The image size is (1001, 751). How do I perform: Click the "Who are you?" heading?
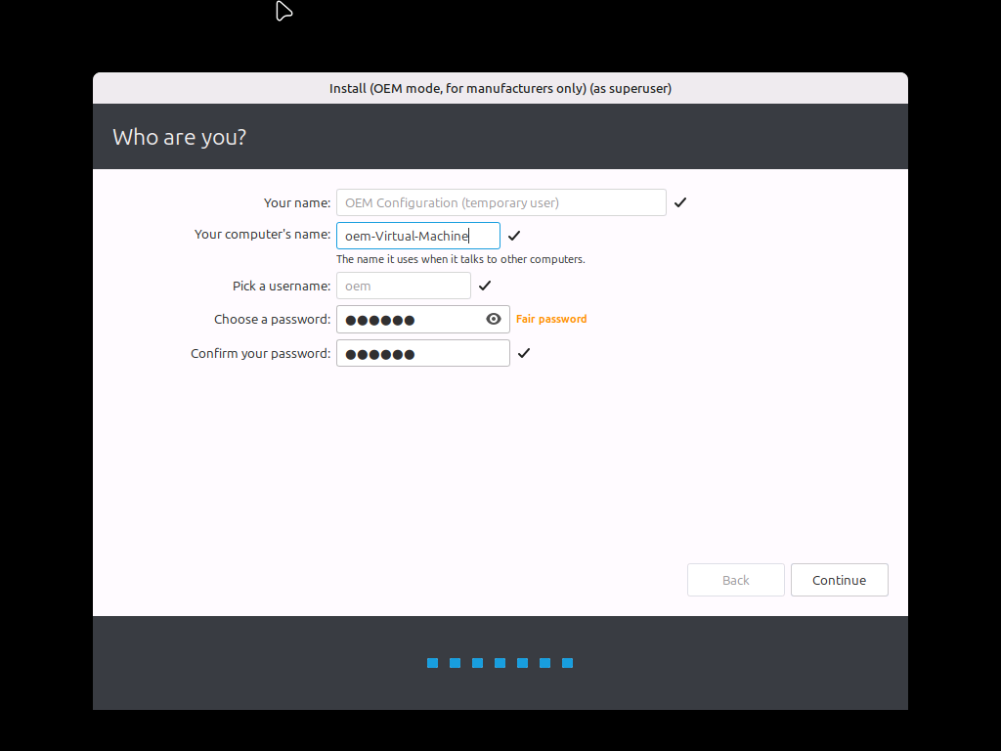click(x=180, y=137)
